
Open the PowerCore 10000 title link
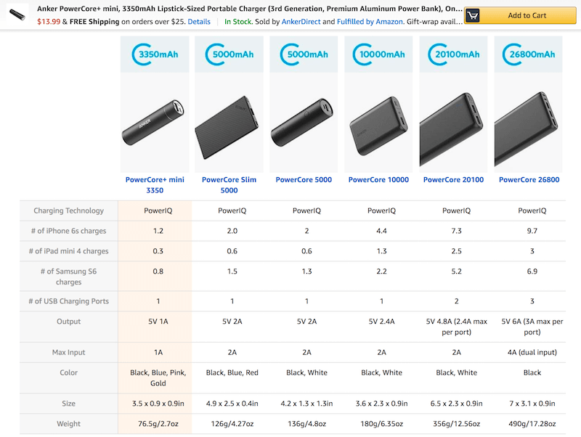378,180
